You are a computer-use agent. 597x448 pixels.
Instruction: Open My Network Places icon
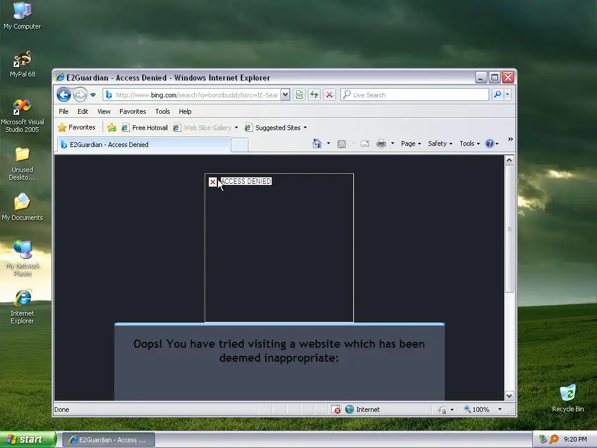pyautogui.click(x=22, y=258)
